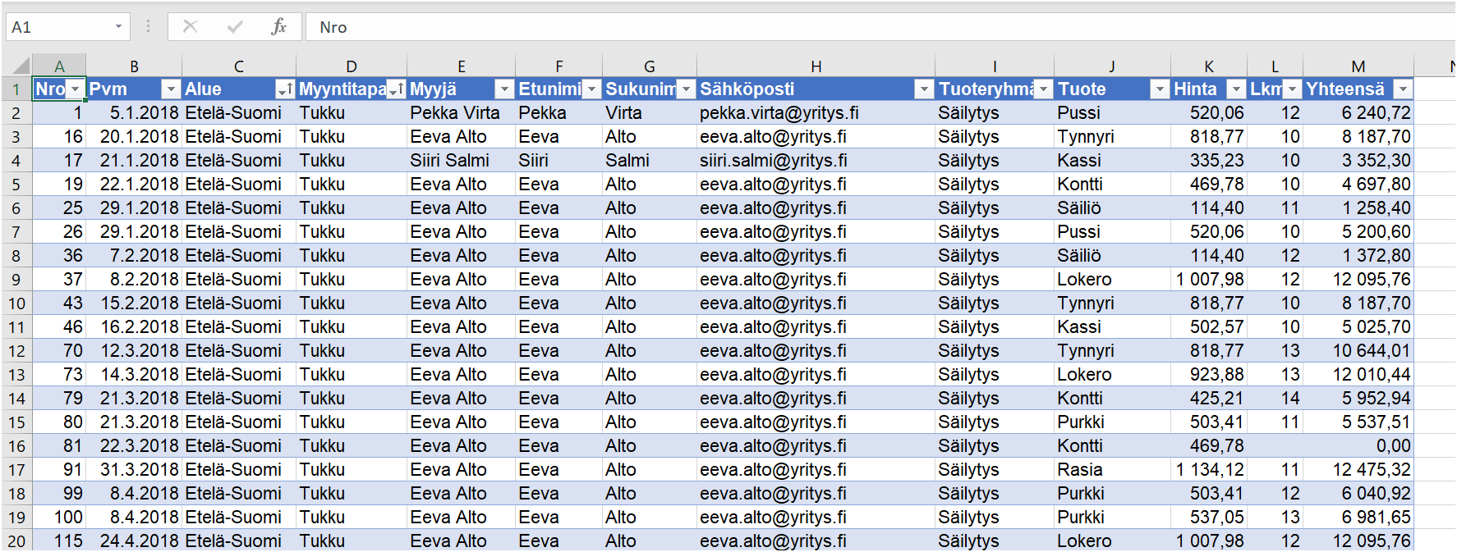
Task: Open the Insert Function fx icon
Action: click(x=279, y=26)
